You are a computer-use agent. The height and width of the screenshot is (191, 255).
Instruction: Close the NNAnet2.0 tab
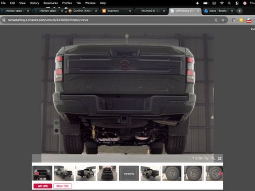click(x=164, y=11)
